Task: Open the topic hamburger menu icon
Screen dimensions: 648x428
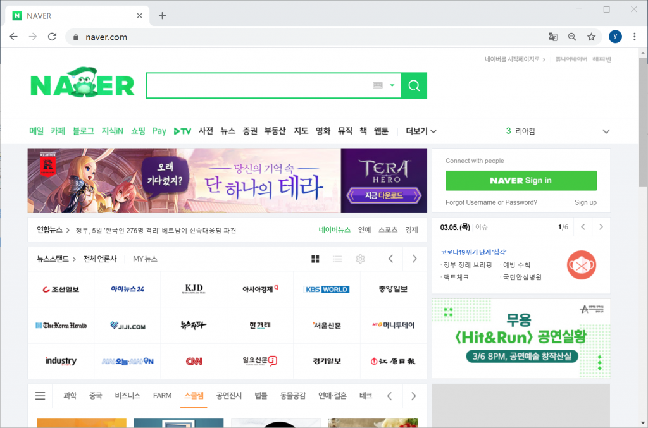Action: 40,396
